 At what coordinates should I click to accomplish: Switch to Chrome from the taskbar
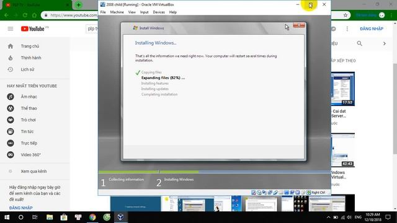pyautogui.click(x=92, y=217)
